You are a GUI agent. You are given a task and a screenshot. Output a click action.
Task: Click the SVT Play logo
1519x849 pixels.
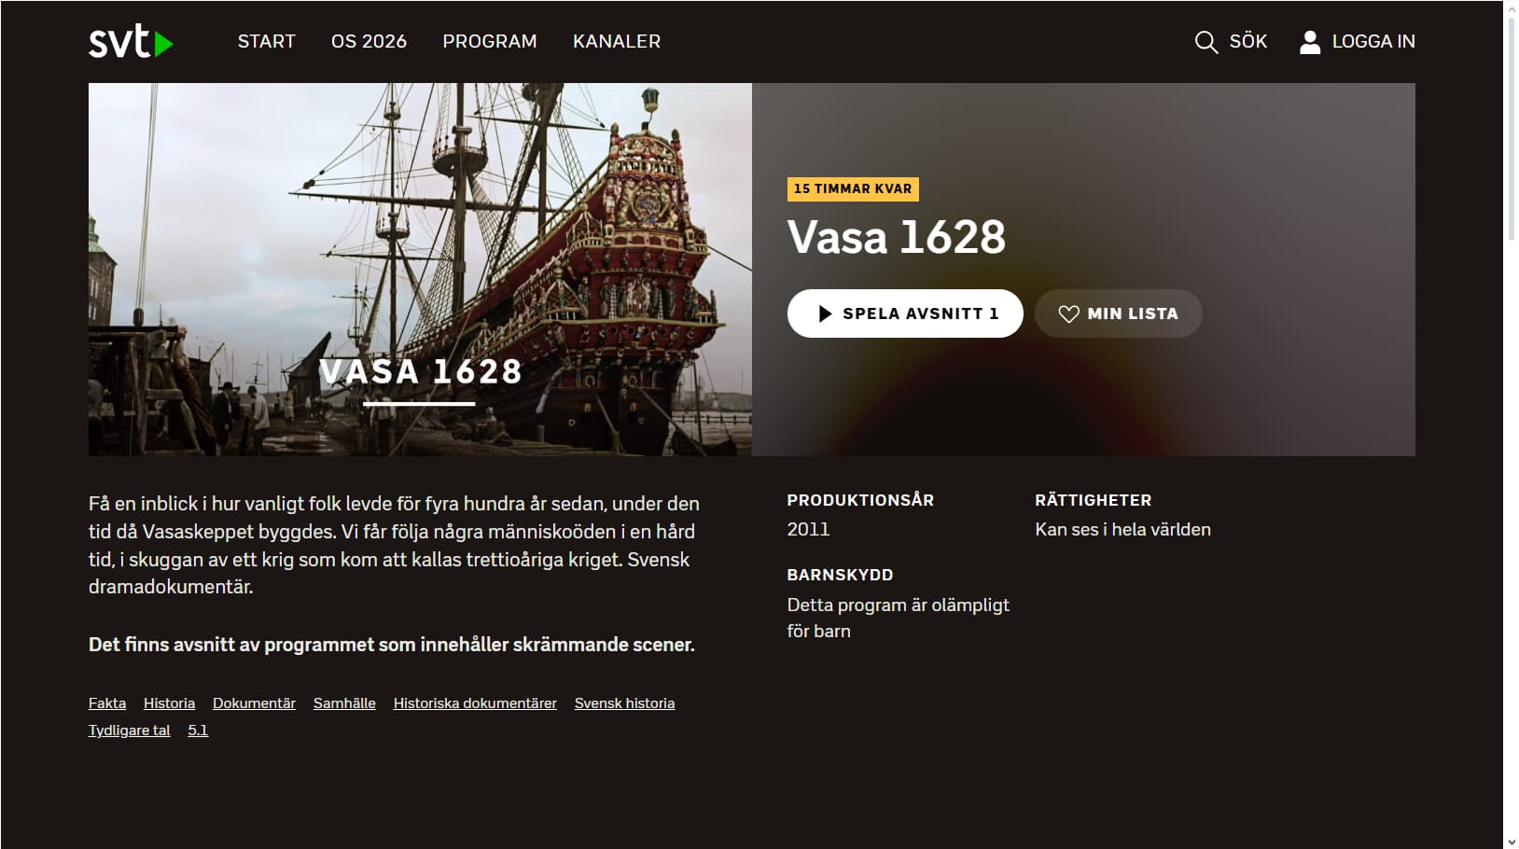(131, 41)
